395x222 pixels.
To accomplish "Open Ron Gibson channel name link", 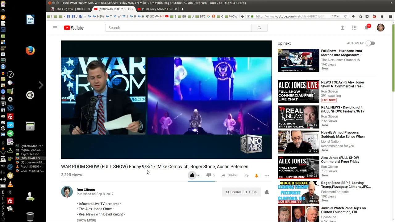I will click(x=86, y=190).
